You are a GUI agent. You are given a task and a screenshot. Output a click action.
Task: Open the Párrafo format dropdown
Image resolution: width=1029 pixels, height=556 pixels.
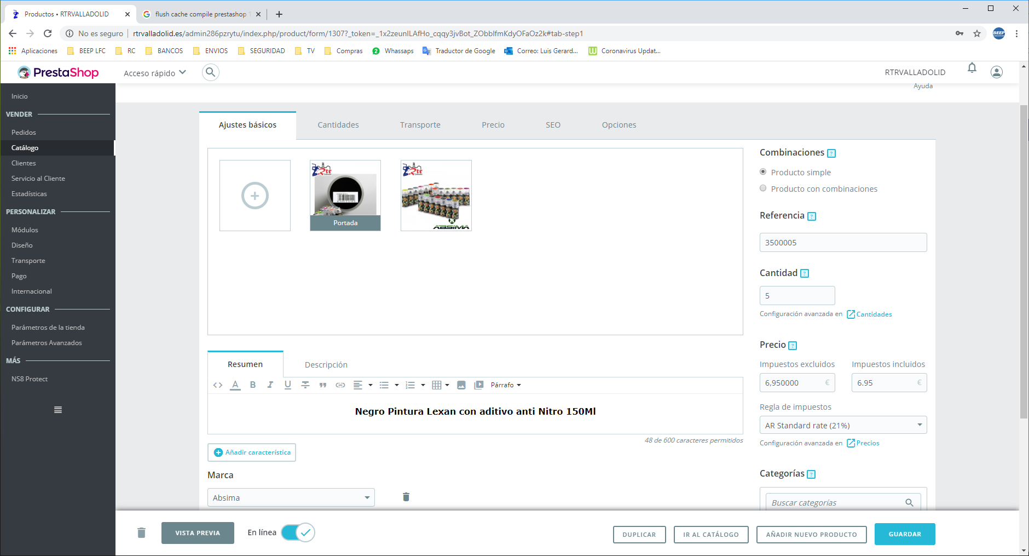coord(506,385)
